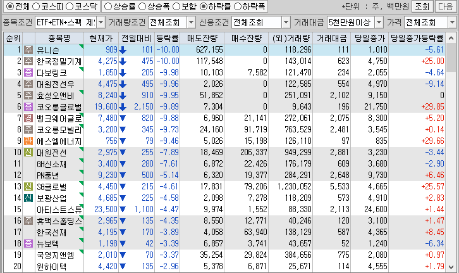Click SG글로벌 volume 1,230,052
Image resolution: width=459 pixels, height=273 pixels.
(x=294, y=186)
